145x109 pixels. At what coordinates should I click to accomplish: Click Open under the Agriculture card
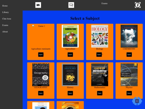70,55
